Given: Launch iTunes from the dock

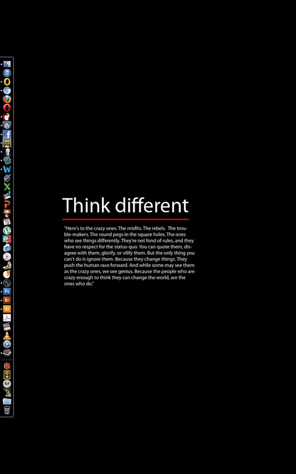Looking at the screenshot, I should (7, 73).
